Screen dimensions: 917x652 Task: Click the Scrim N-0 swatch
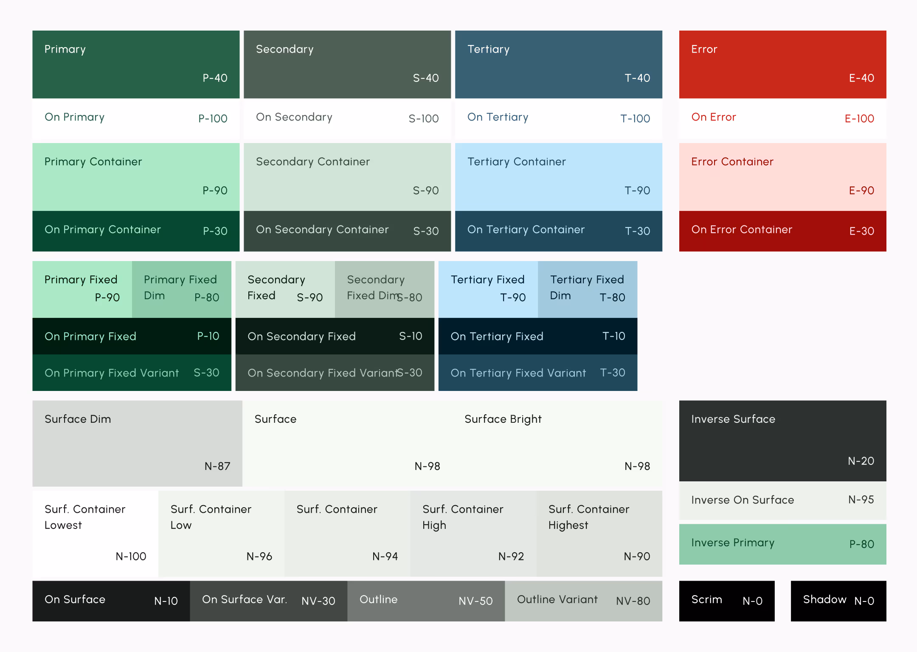[x=727, y=601]
